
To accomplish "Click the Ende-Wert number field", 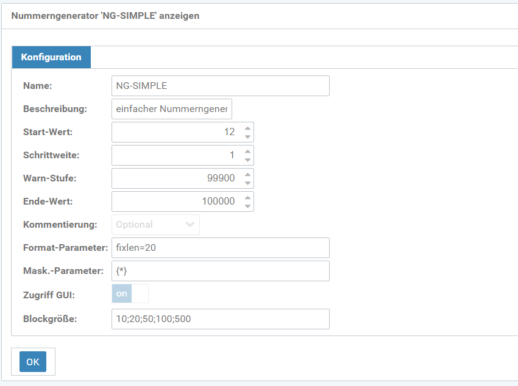I will click(176, 202).
